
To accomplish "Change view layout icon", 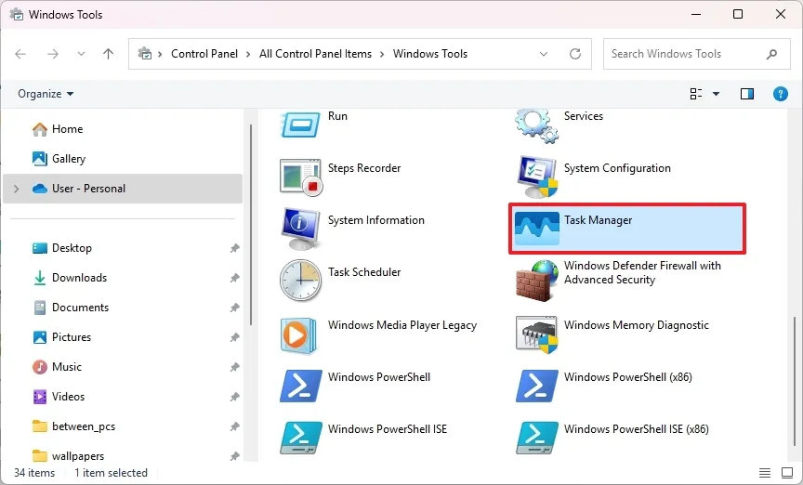I will click(x=696, y=94).
